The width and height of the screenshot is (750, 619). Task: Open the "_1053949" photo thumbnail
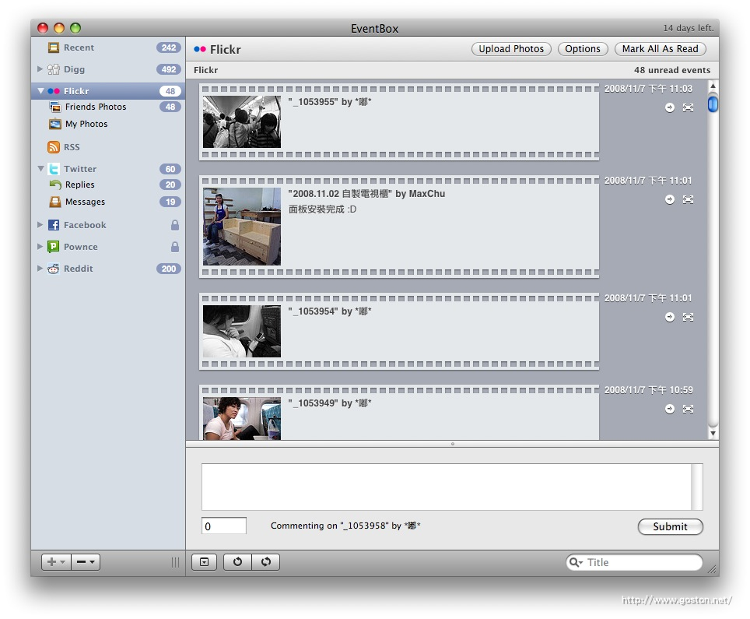[x=242, y=418]
